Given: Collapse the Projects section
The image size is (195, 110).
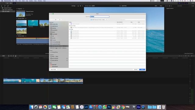Looking at the screenshot, I should click(16, 9).
